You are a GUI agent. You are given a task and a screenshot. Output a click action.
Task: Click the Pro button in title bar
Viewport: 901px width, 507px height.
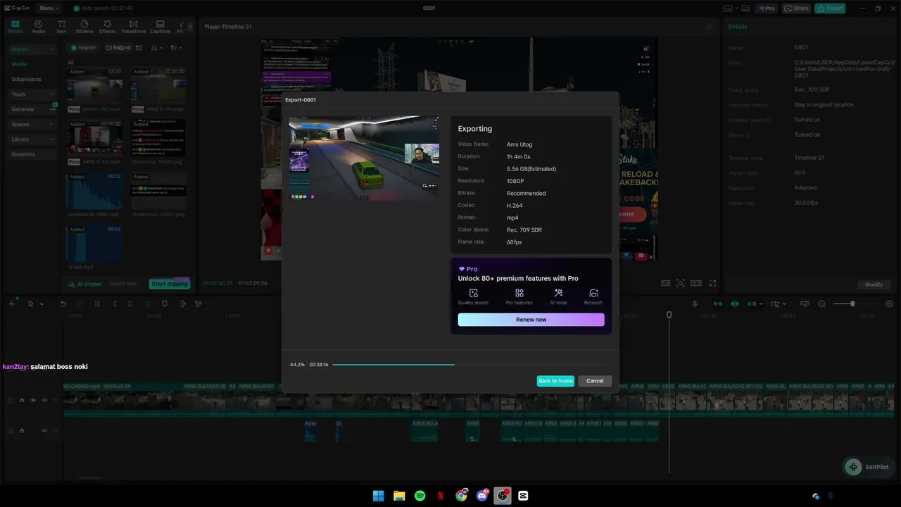click(x=766, y=8)
